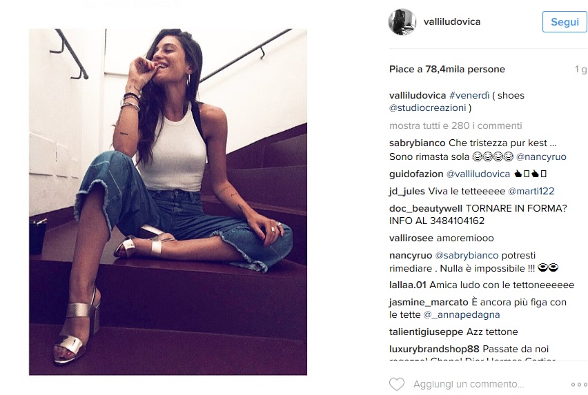Open the @nancyruo mention in the comment
This screenshot has height=395, width=588.
tap(541, 156)
